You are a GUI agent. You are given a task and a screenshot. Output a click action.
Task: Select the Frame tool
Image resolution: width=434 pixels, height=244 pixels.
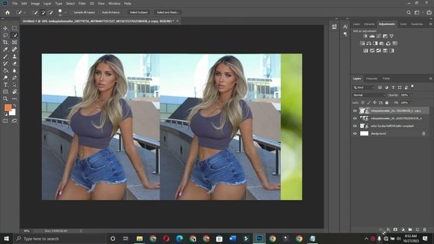(14, 42)
